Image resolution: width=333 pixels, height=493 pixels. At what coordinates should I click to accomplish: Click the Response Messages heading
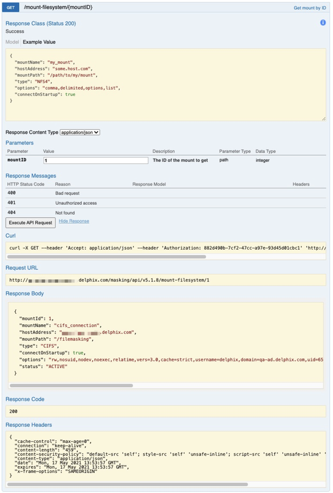tap(31, 176)
